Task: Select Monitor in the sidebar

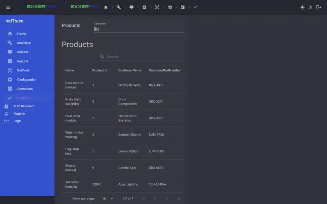Action: click(27, 52)
